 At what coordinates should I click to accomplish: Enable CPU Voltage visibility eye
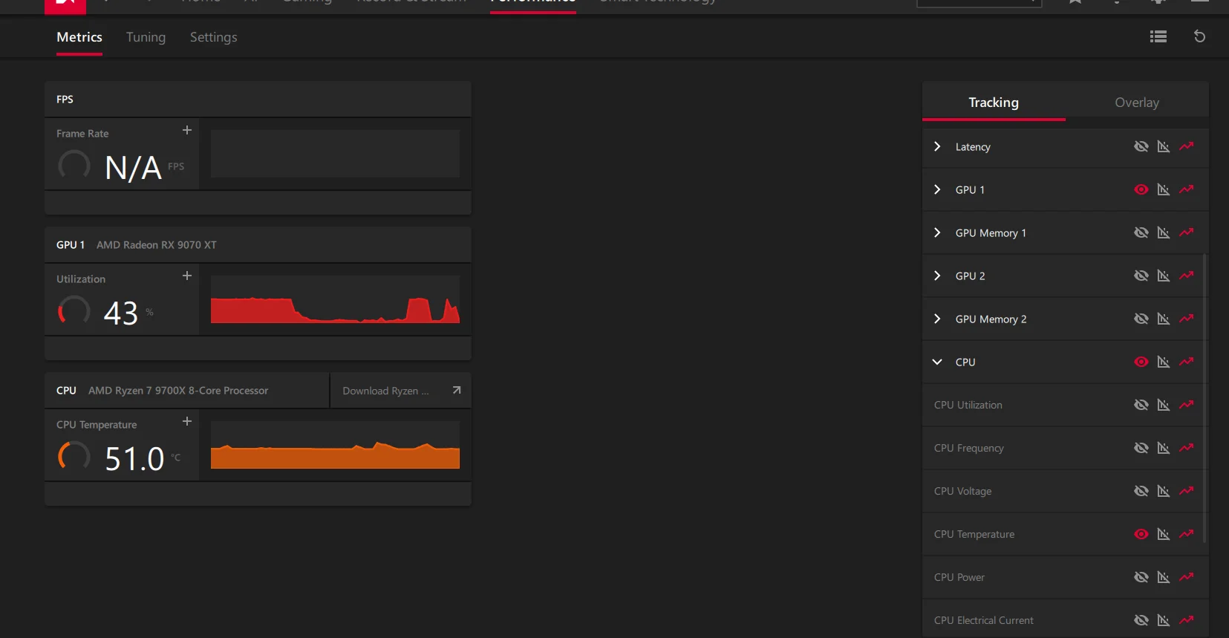1141,491
